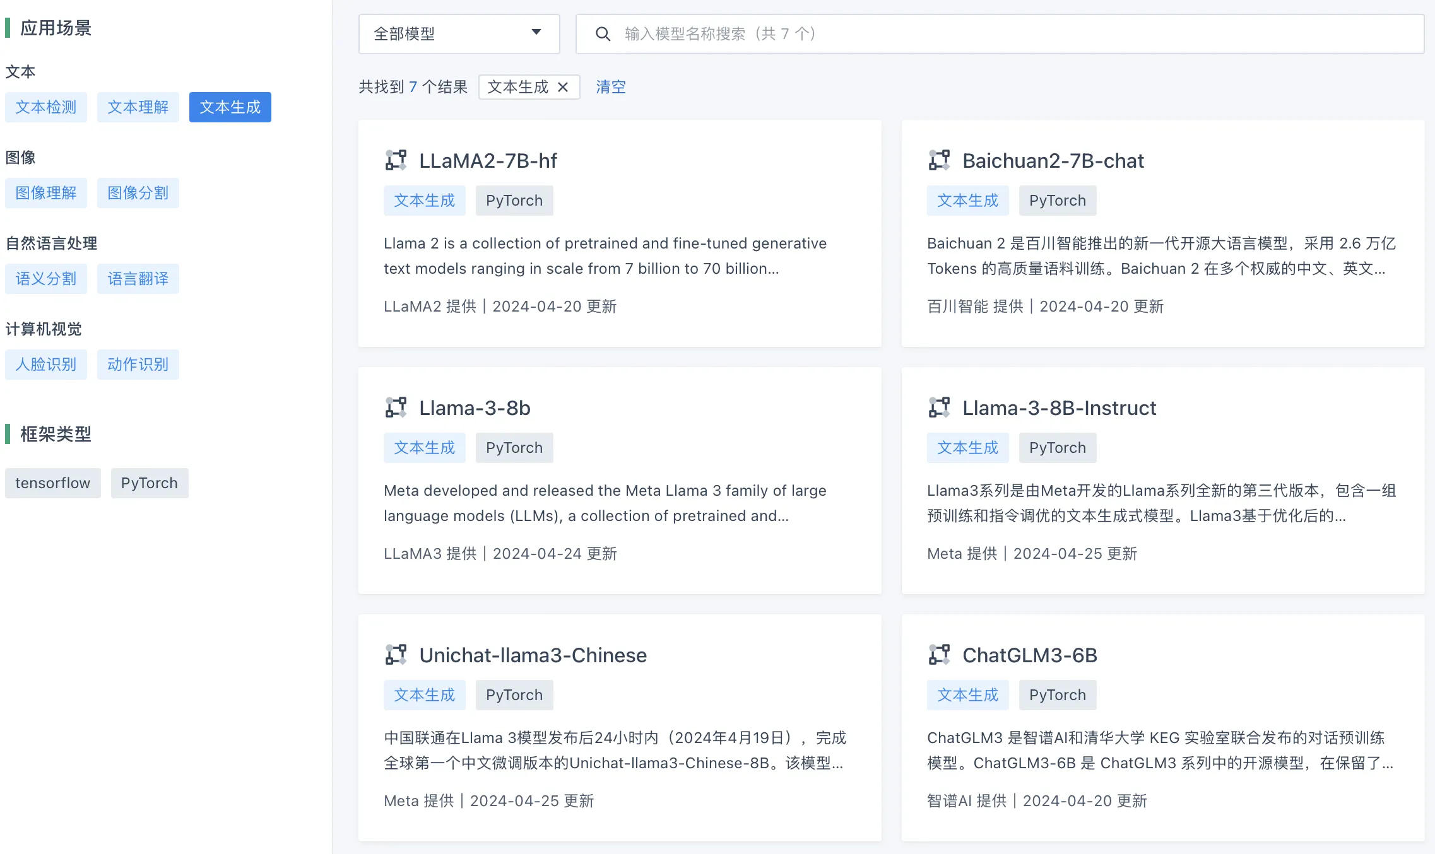Screen dimensions: 1435x854
Task: Click the ChatGLM3-6B model icon
Action: [x=940, y=655]
